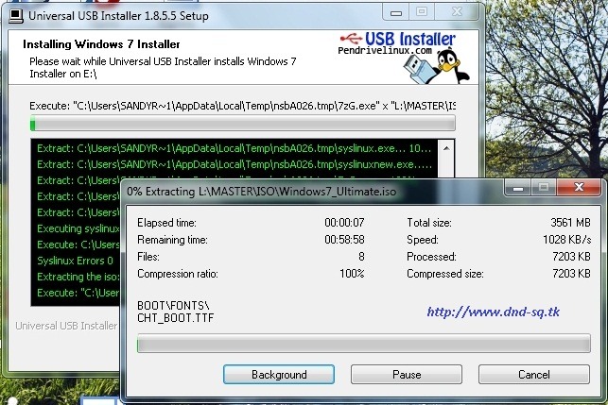Click the 'Universal USB Installer' footer label
This screenshot has width=608, height=405.
point(66,326)
